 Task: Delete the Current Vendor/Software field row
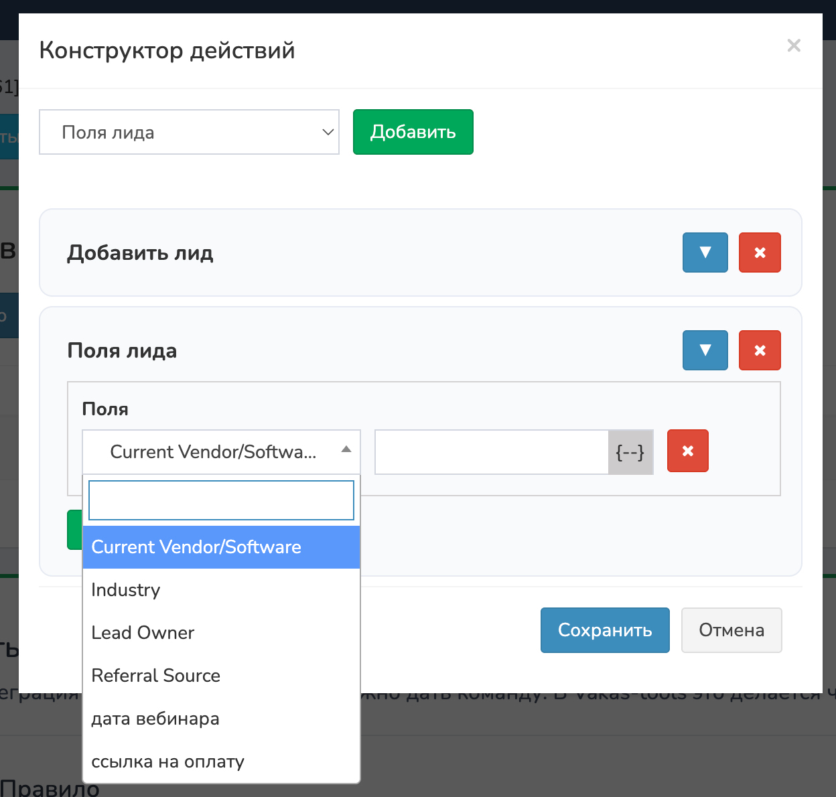[x=687, y=451]
